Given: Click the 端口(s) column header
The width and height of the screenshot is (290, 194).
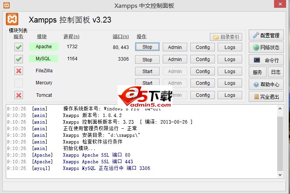Looking at the screenshot, I should point(121,37).
